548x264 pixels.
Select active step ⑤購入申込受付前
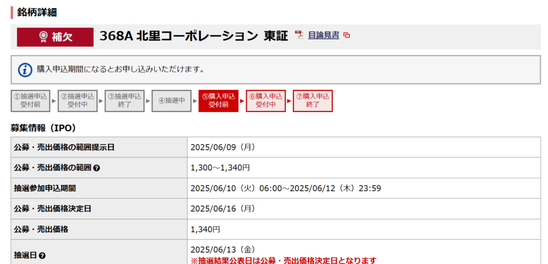[218, 101]
